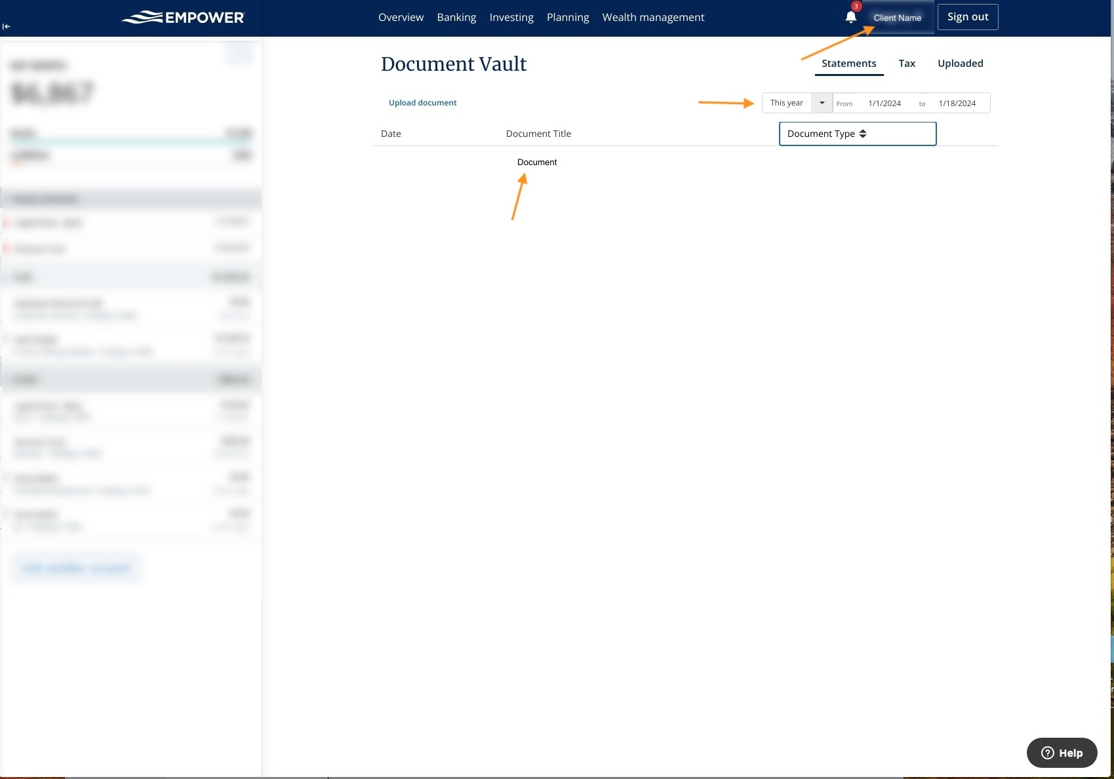Viewport: 1114px width, 779px height.
Task: Expand the Document Type filter selector
Action: click(x=857, y=133)
